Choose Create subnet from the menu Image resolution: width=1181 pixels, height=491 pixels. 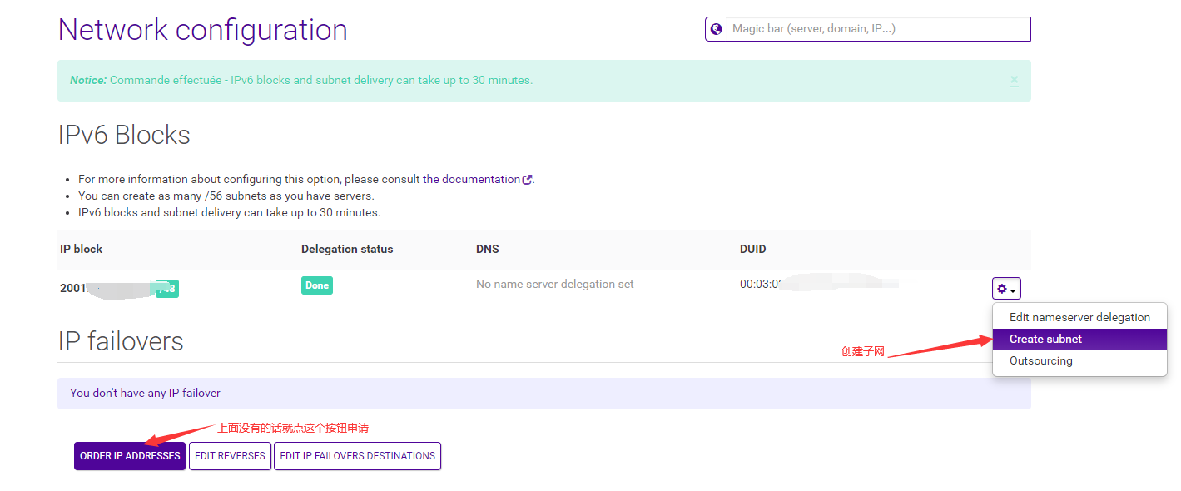pos(1079,339)
